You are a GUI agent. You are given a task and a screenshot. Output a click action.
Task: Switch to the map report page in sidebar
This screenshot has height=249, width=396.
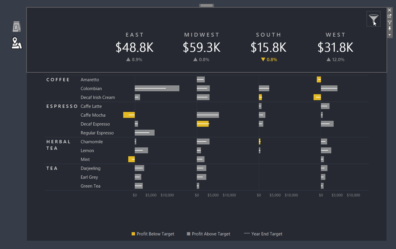(x=16, y=43)
